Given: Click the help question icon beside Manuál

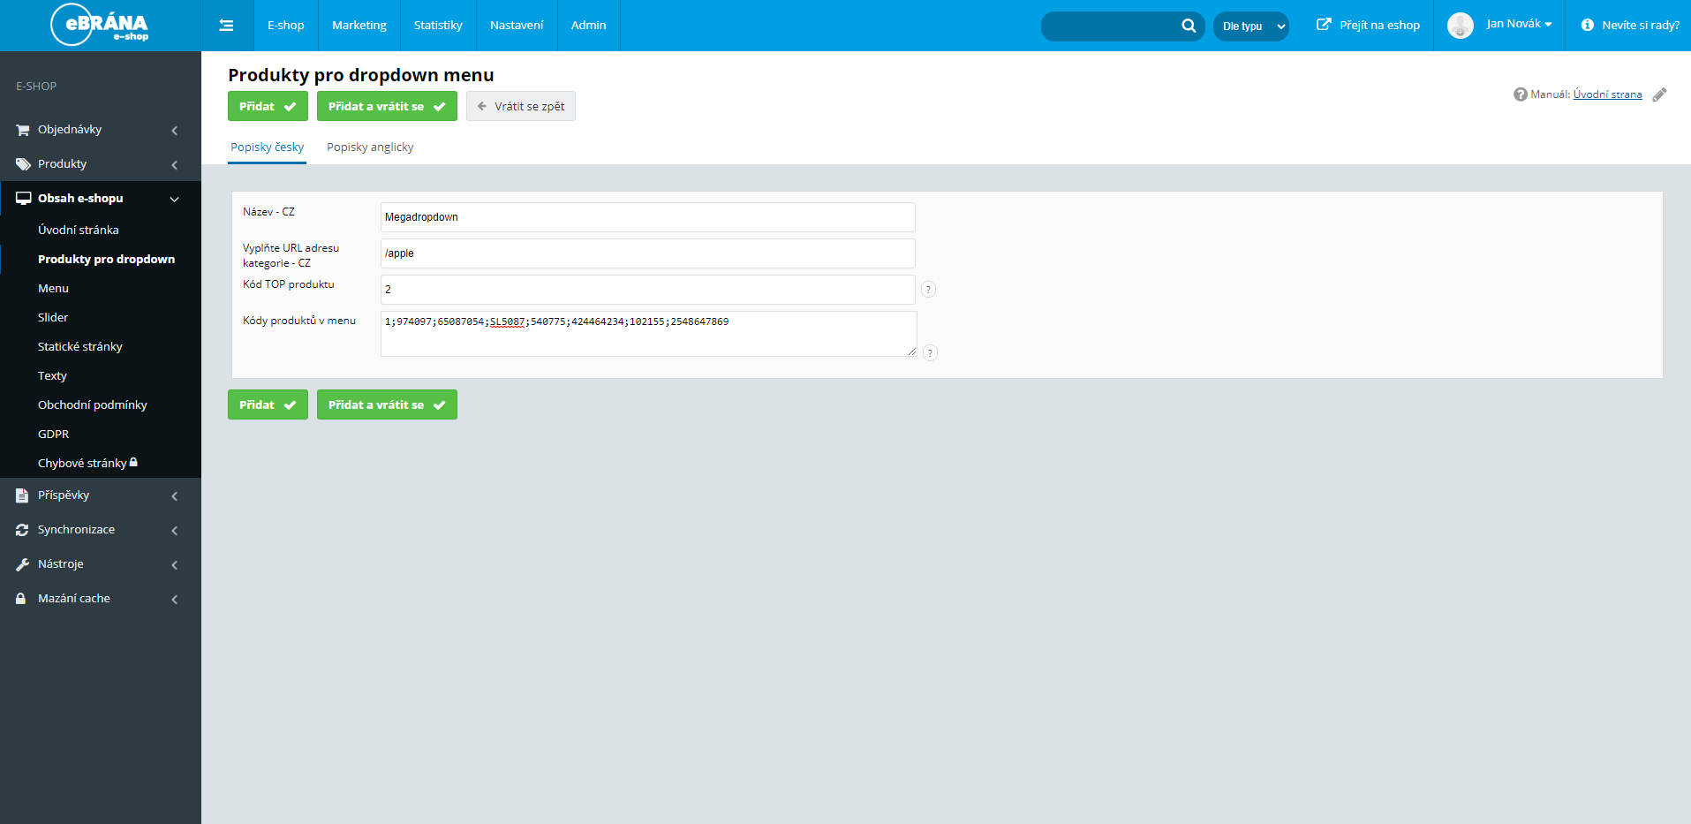Looking at the screenshot, I should point(1520,94).
